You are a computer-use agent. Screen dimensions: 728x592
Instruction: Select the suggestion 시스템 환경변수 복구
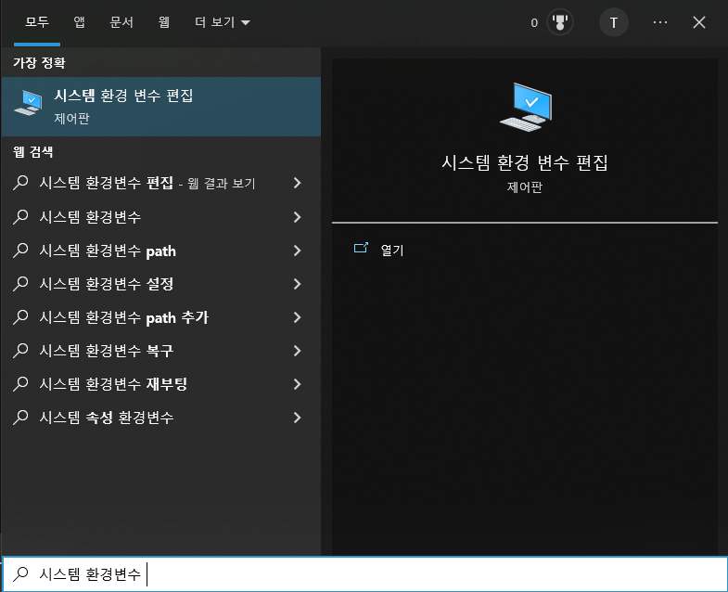pos(161,351)
